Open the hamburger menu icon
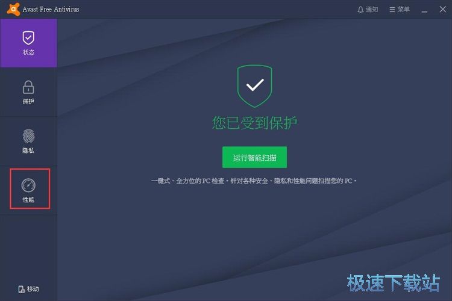This screenshot has width=452, height=301. coord(392,10)
